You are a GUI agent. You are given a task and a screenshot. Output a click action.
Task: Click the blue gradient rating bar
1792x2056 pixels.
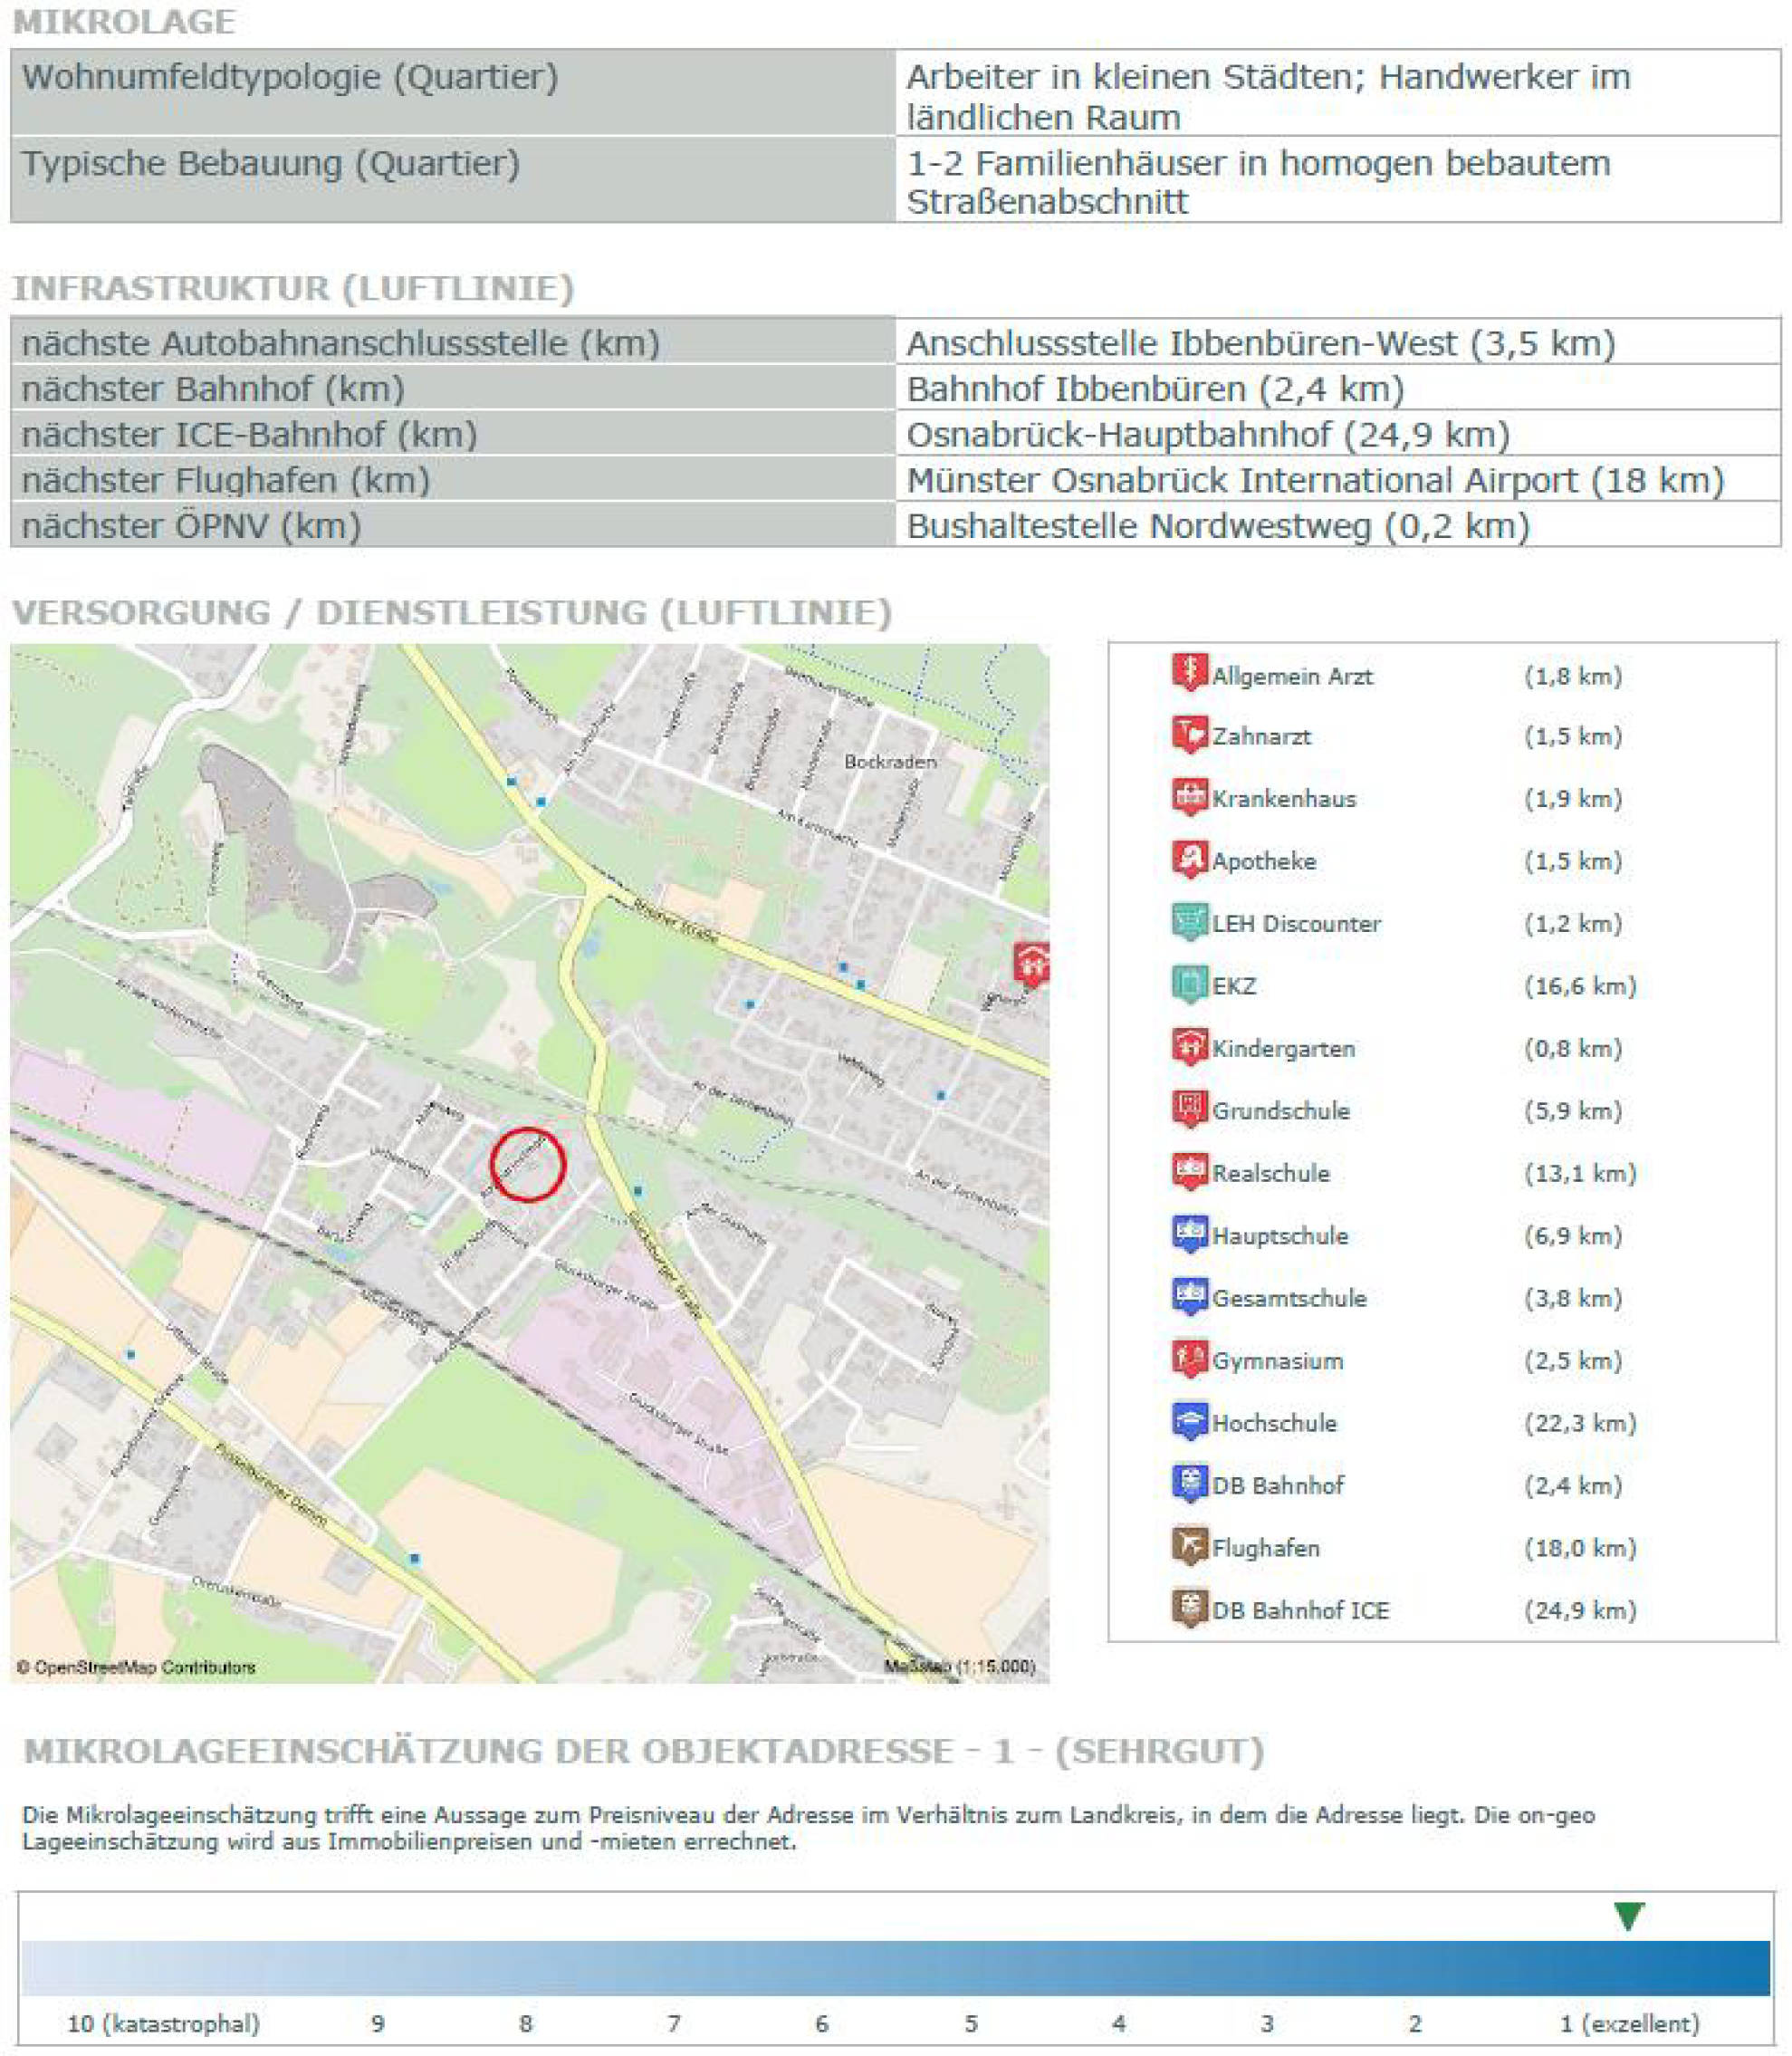(895, 1969)
